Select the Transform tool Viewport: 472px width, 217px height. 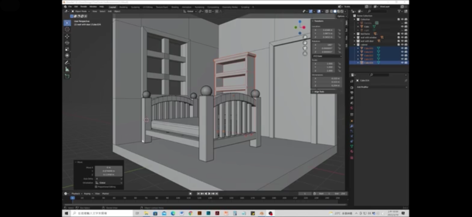coord(67,55)
